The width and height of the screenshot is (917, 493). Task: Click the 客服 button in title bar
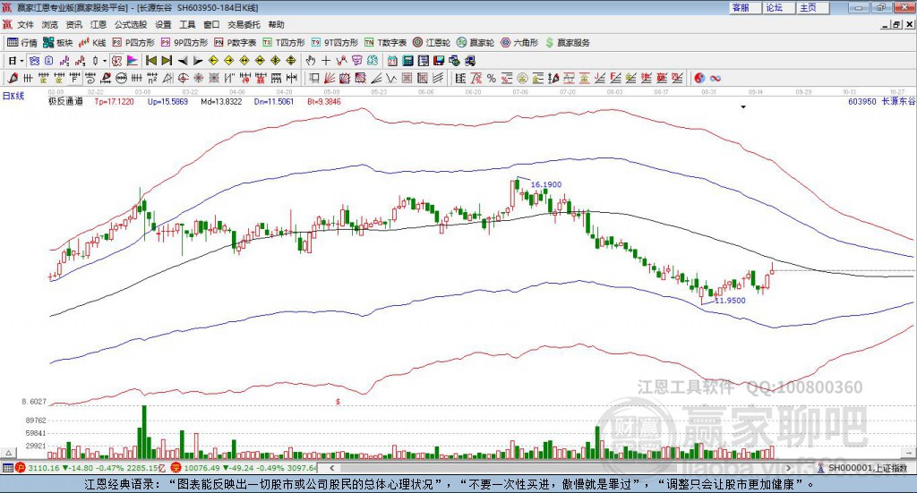744,7
